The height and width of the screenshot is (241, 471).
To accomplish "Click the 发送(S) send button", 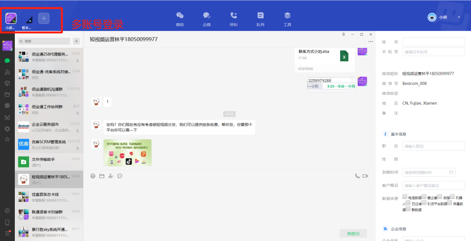I will pos(353,234).
